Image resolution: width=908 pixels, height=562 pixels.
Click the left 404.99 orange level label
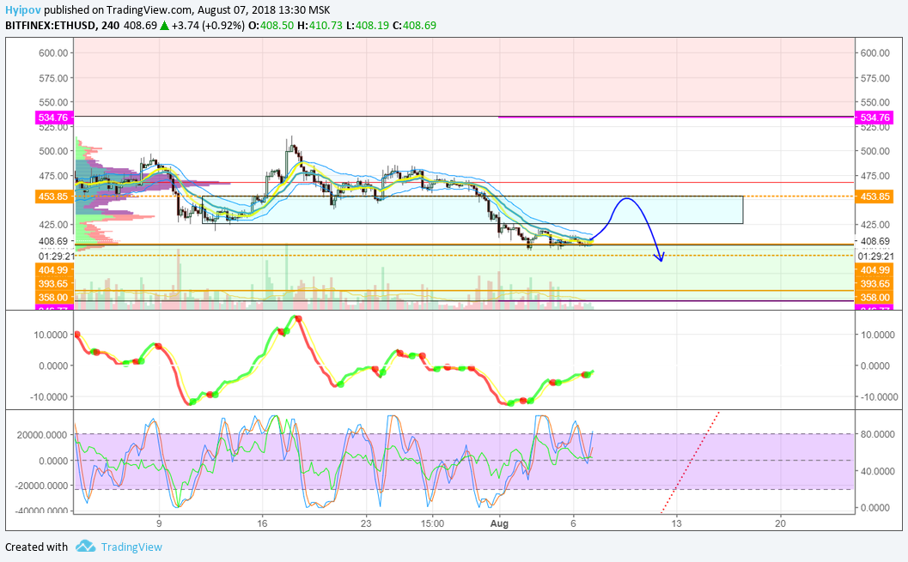53,270
